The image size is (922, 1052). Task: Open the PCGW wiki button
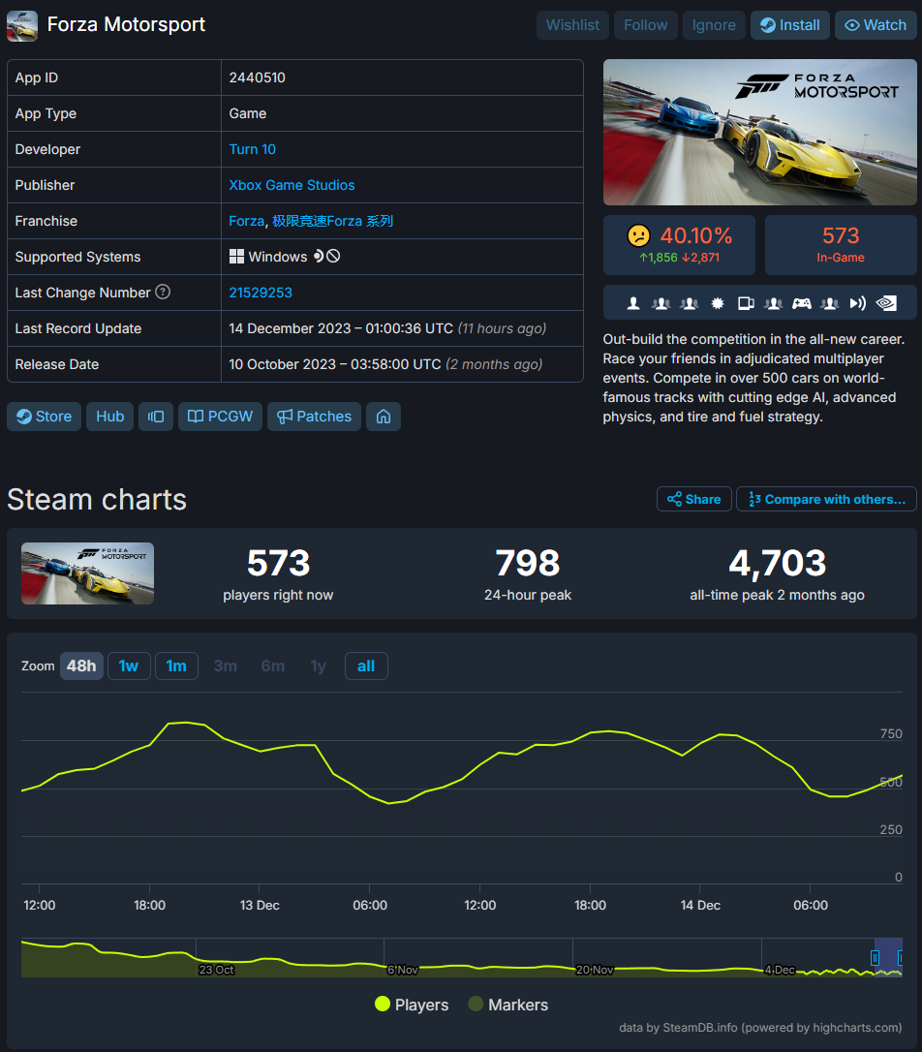coord(220,417)
